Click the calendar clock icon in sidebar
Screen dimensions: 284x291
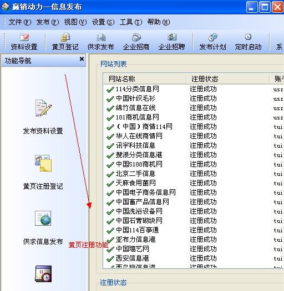[44, 274]
